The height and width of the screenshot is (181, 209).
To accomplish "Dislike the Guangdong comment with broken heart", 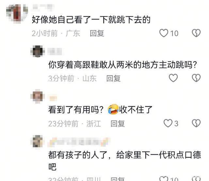I will click(196, 33).
